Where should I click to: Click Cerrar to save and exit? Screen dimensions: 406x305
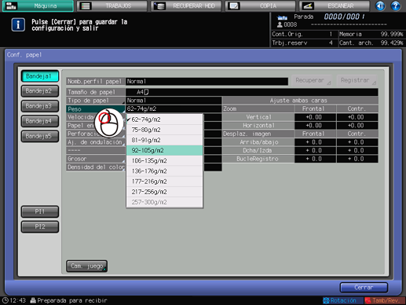point(364,288)
